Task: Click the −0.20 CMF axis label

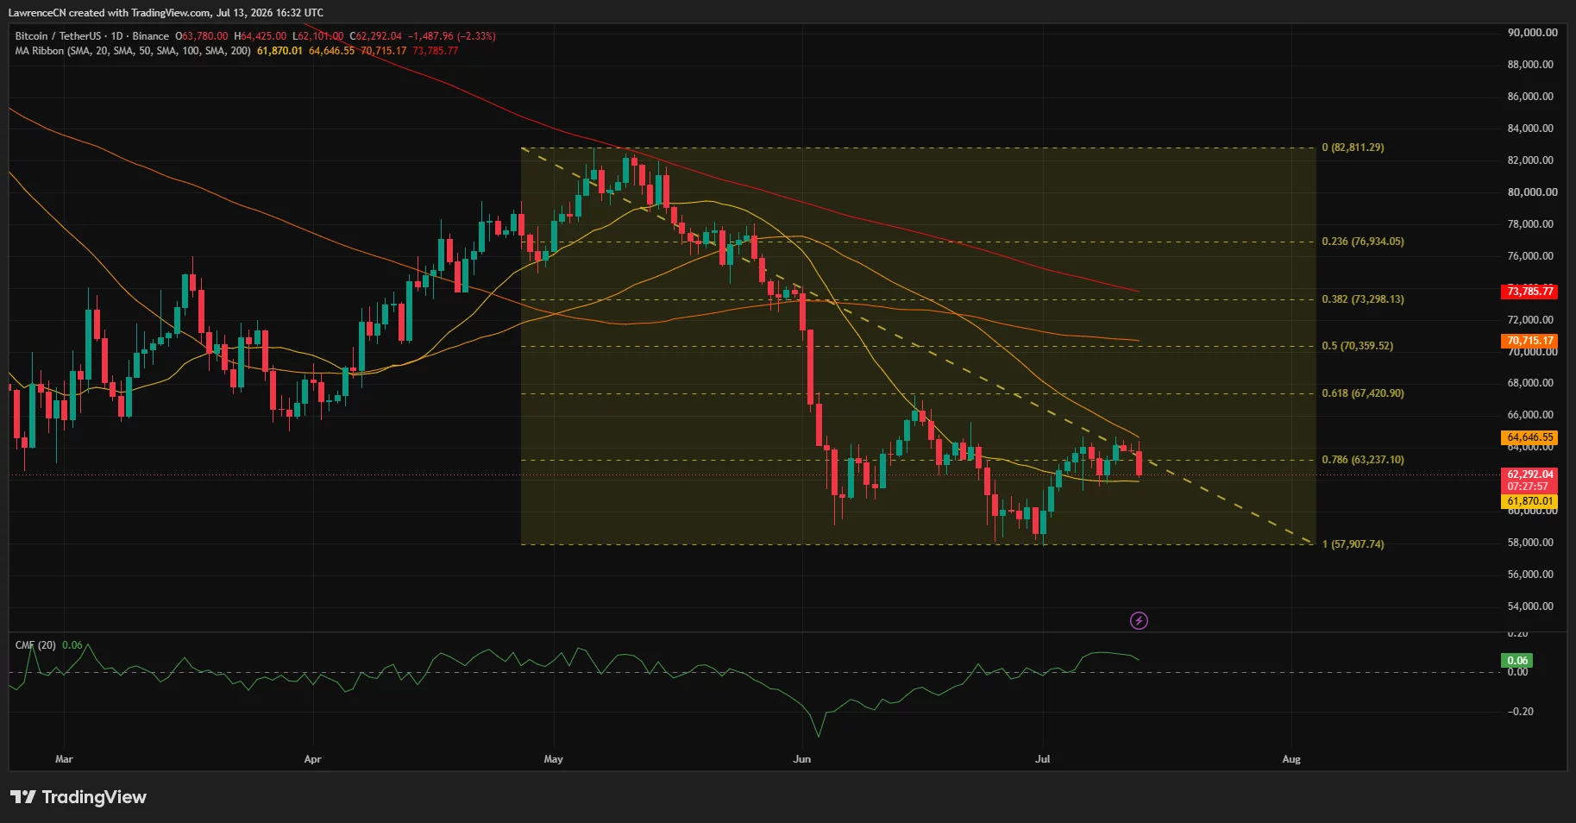Action: click(x=1520, y=712)
